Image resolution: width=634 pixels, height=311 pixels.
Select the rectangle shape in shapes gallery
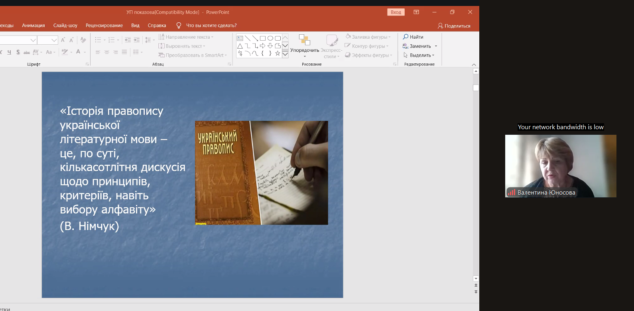coord(262,38)
